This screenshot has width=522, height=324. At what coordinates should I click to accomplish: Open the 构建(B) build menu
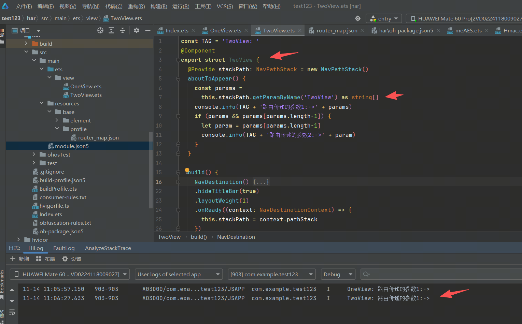tap(159, 6)
